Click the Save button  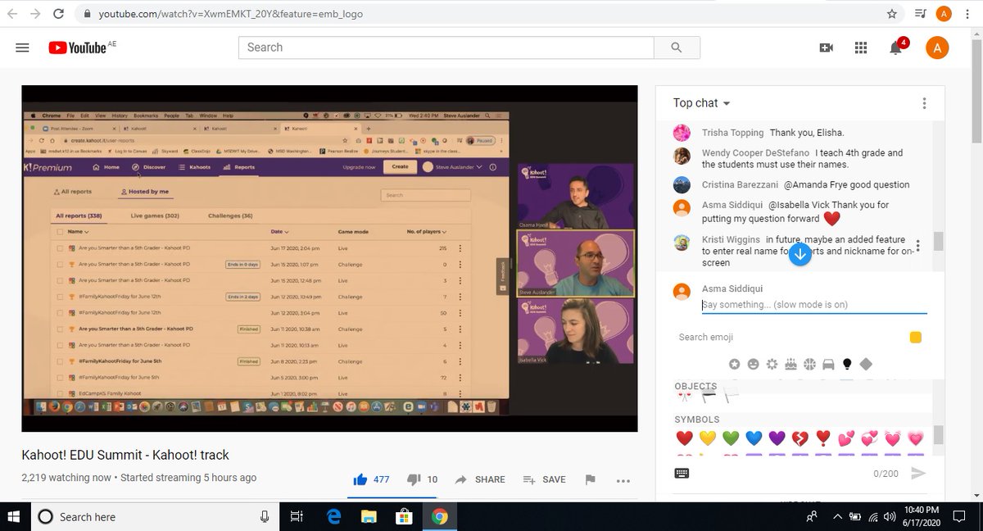[x=545, y=479]
